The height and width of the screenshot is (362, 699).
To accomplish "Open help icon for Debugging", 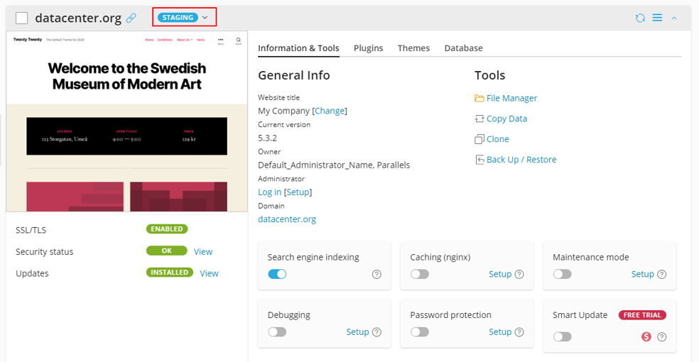I will (x=376, y=332).
